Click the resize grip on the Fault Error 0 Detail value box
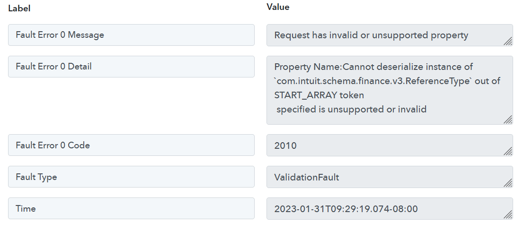 [508, 120]
